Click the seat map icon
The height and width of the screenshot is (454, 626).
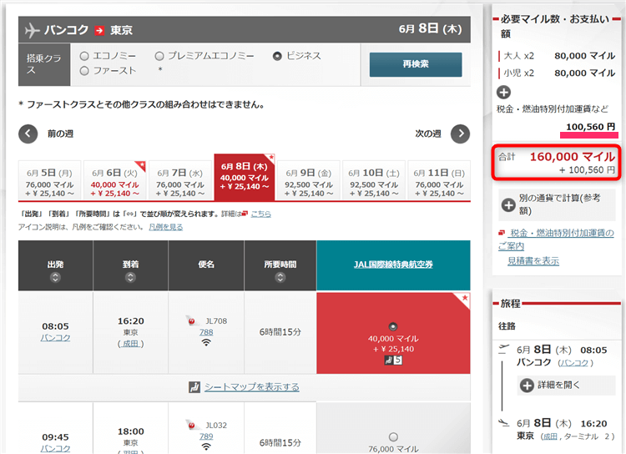tap(194, 387)
